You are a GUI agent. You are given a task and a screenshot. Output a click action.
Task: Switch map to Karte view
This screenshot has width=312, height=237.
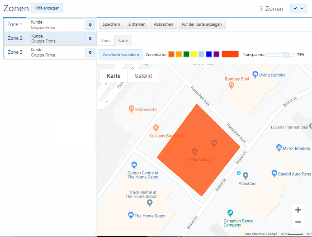[113, 76]
